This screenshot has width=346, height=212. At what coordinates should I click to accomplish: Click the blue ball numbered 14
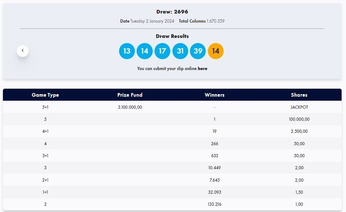click(145, 51)
